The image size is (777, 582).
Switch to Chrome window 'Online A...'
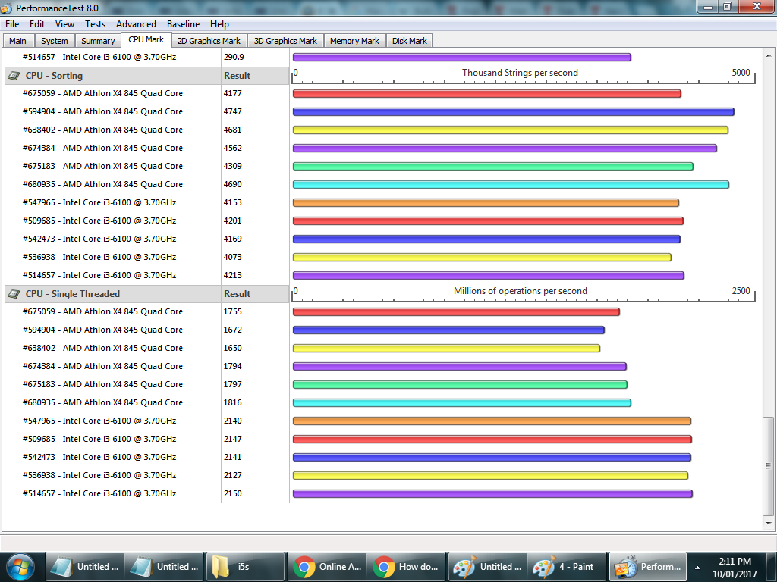point(327,567)
